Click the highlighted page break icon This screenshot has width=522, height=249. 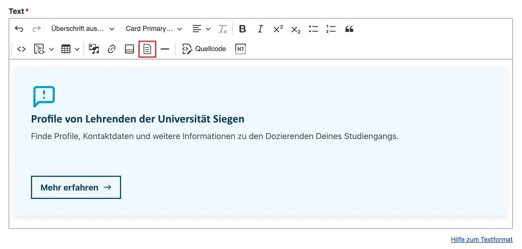point(147,49)
